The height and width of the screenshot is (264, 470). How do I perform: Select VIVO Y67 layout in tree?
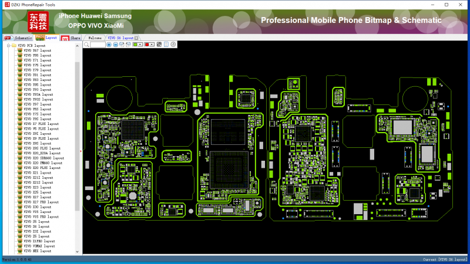point(38,50)
